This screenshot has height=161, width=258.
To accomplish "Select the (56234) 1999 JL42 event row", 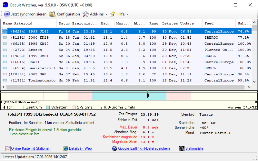I will click(x=127, y=31).
